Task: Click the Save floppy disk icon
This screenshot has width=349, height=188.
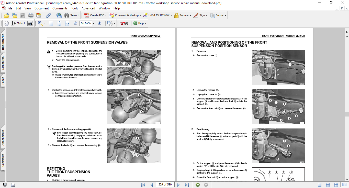Action: [23, 15]
